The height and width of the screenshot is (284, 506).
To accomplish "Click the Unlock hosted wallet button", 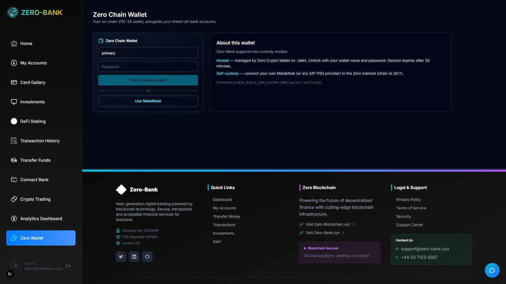I will point(148,80).
